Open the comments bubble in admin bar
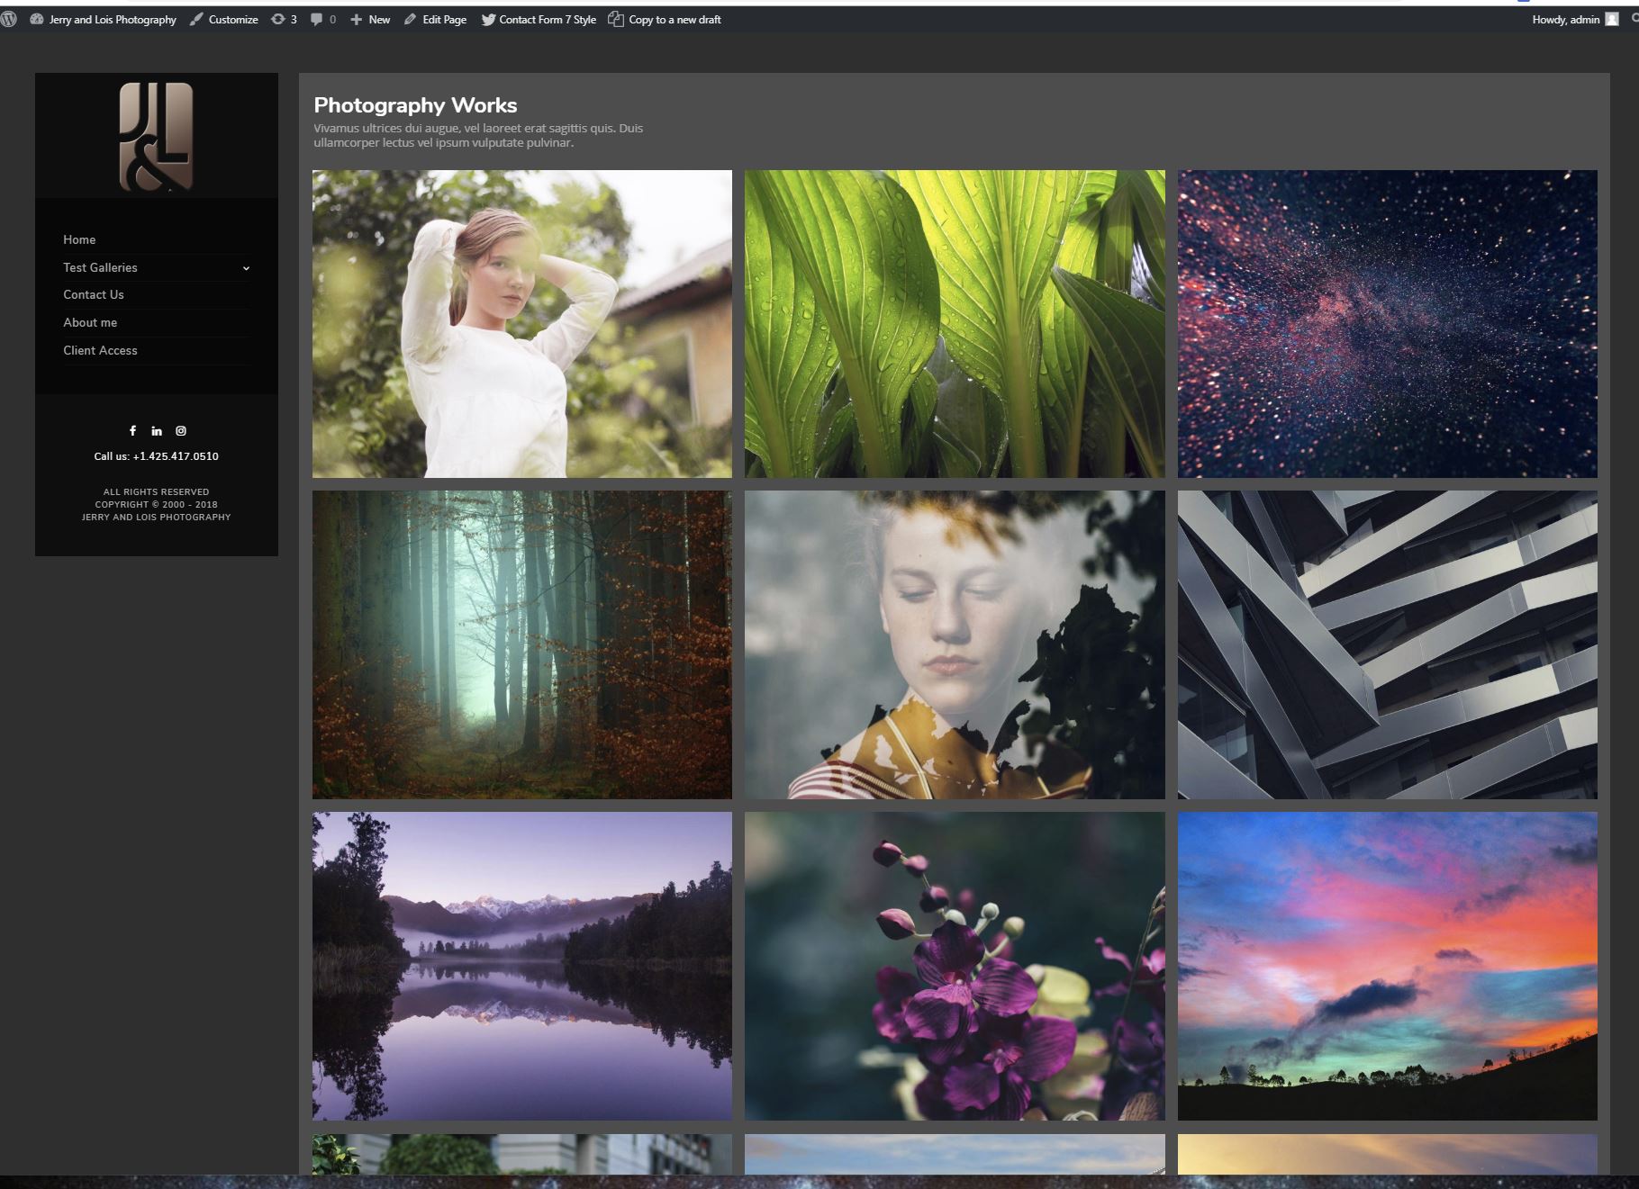 coord(322,19)
